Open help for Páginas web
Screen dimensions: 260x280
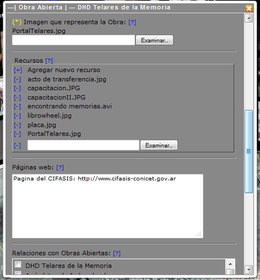point(60,167)
